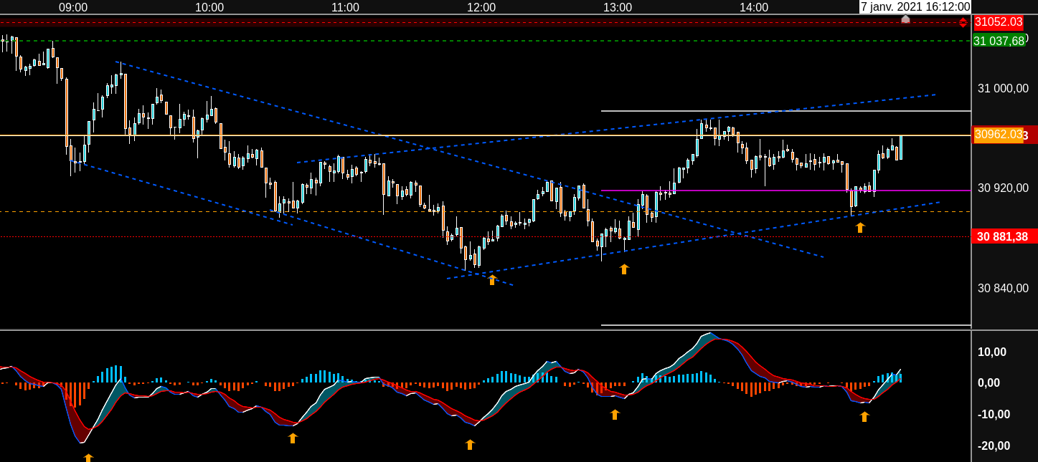Select the lowest MACD arrow below the -20,00 trough
The width and height of the screenshot is (1038, 462).
click(88, 457)
